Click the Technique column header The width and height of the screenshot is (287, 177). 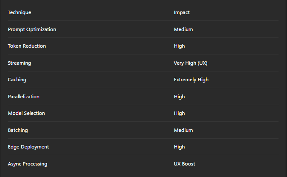click(x=20, y=12)
